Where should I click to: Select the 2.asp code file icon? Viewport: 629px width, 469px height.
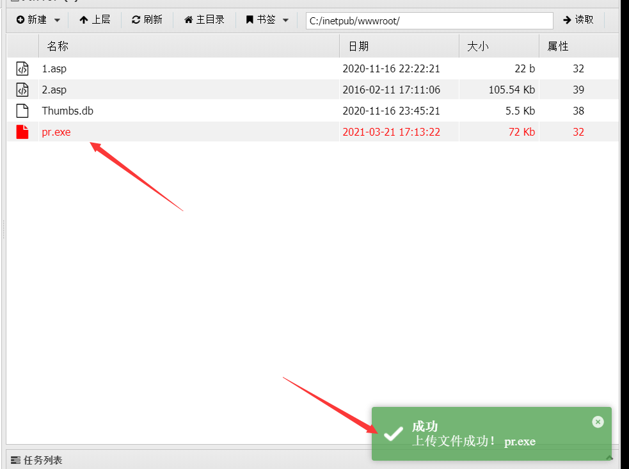(22, 90)
